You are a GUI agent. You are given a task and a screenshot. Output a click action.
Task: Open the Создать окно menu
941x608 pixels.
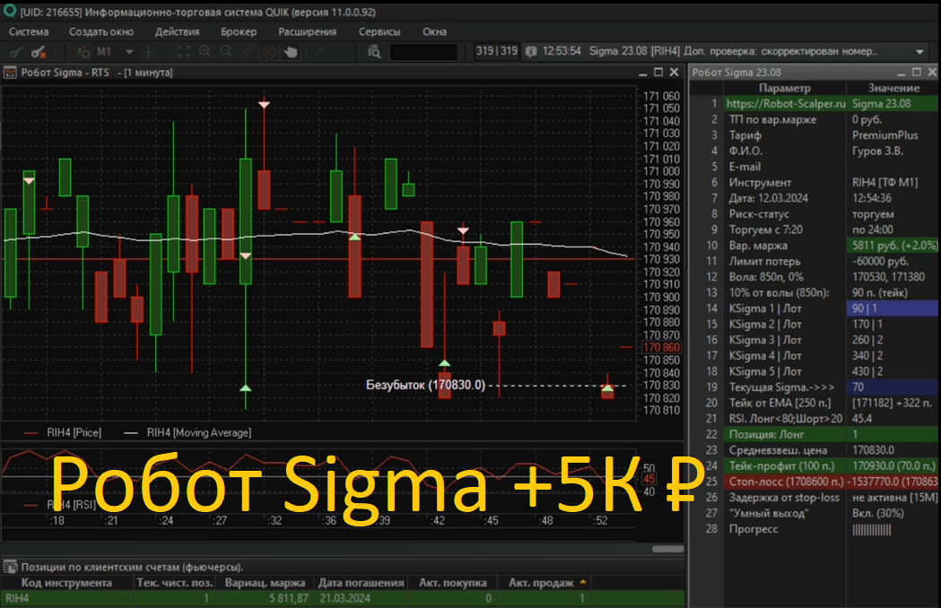pyautogui.click(x=101, y=31)
